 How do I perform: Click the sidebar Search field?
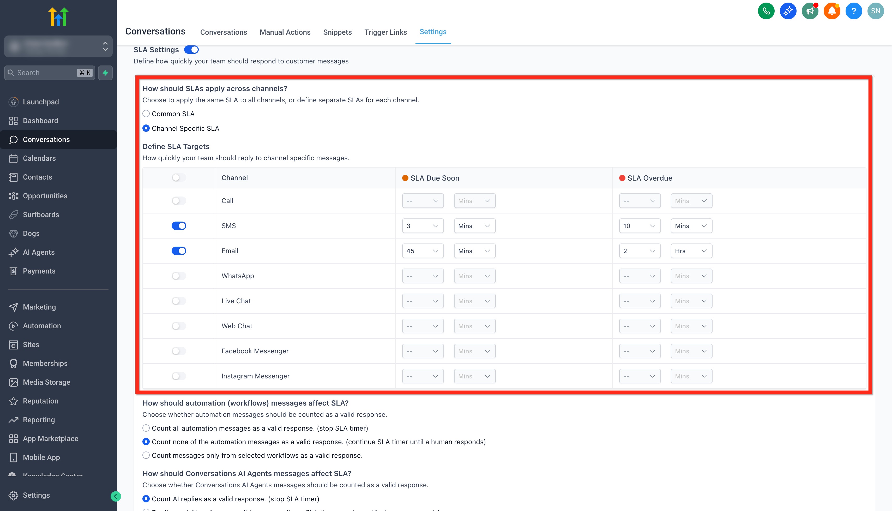point(46,73)
